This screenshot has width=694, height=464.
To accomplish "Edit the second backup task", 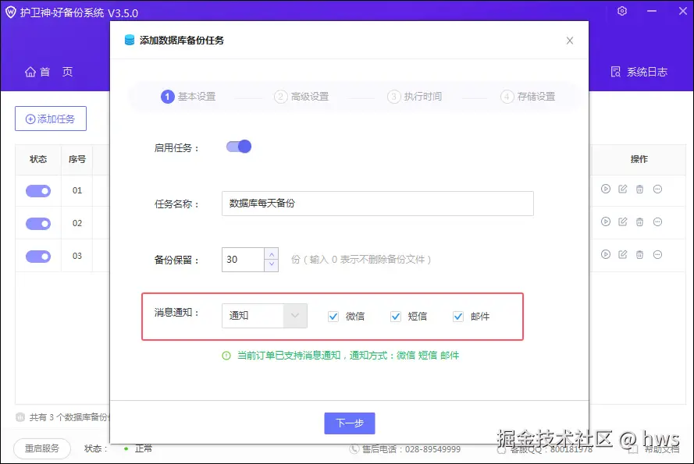I will tap(624, 221).
